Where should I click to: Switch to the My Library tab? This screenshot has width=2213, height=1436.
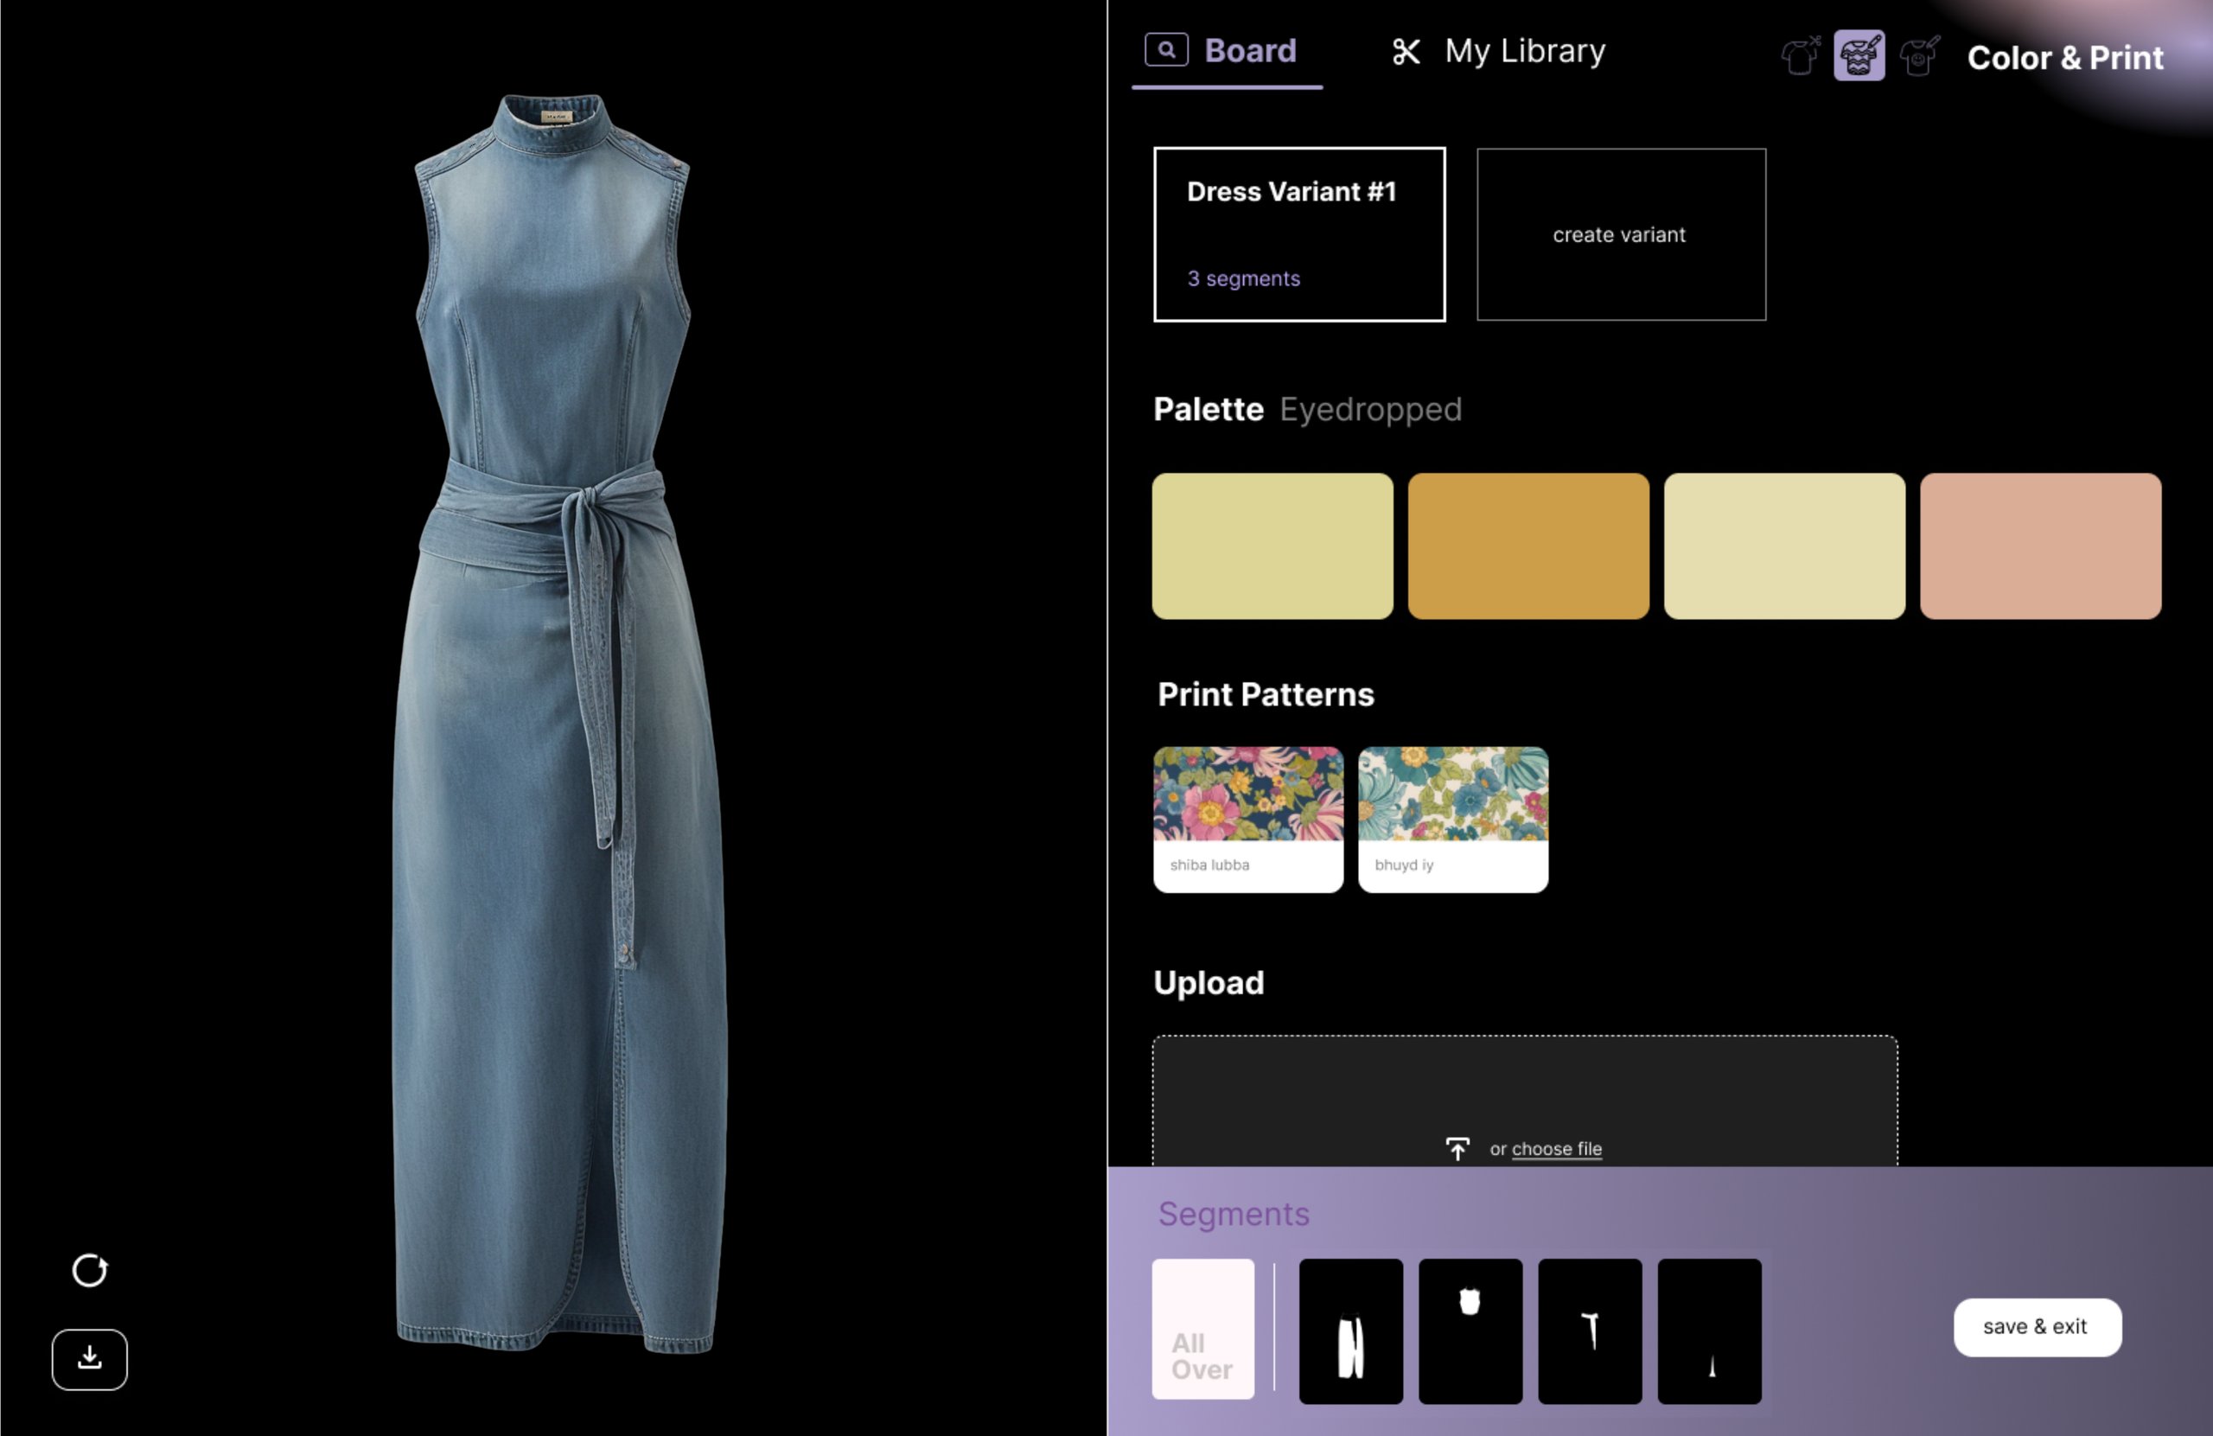1524,50
